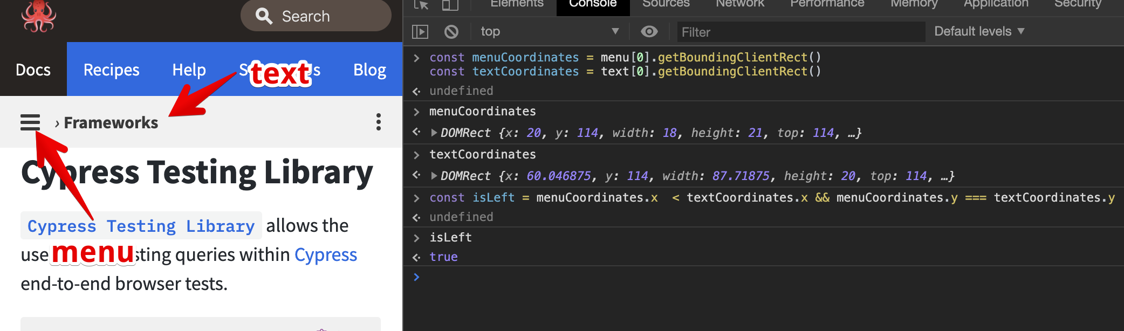The height and width of the screenshot is (331, 1124).
Task: Click the true result value
Action: pyautogui.click(x=443, y=257)
